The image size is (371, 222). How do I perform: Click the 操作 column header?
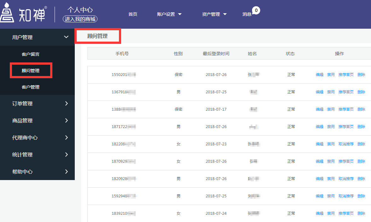pos(339,54)
